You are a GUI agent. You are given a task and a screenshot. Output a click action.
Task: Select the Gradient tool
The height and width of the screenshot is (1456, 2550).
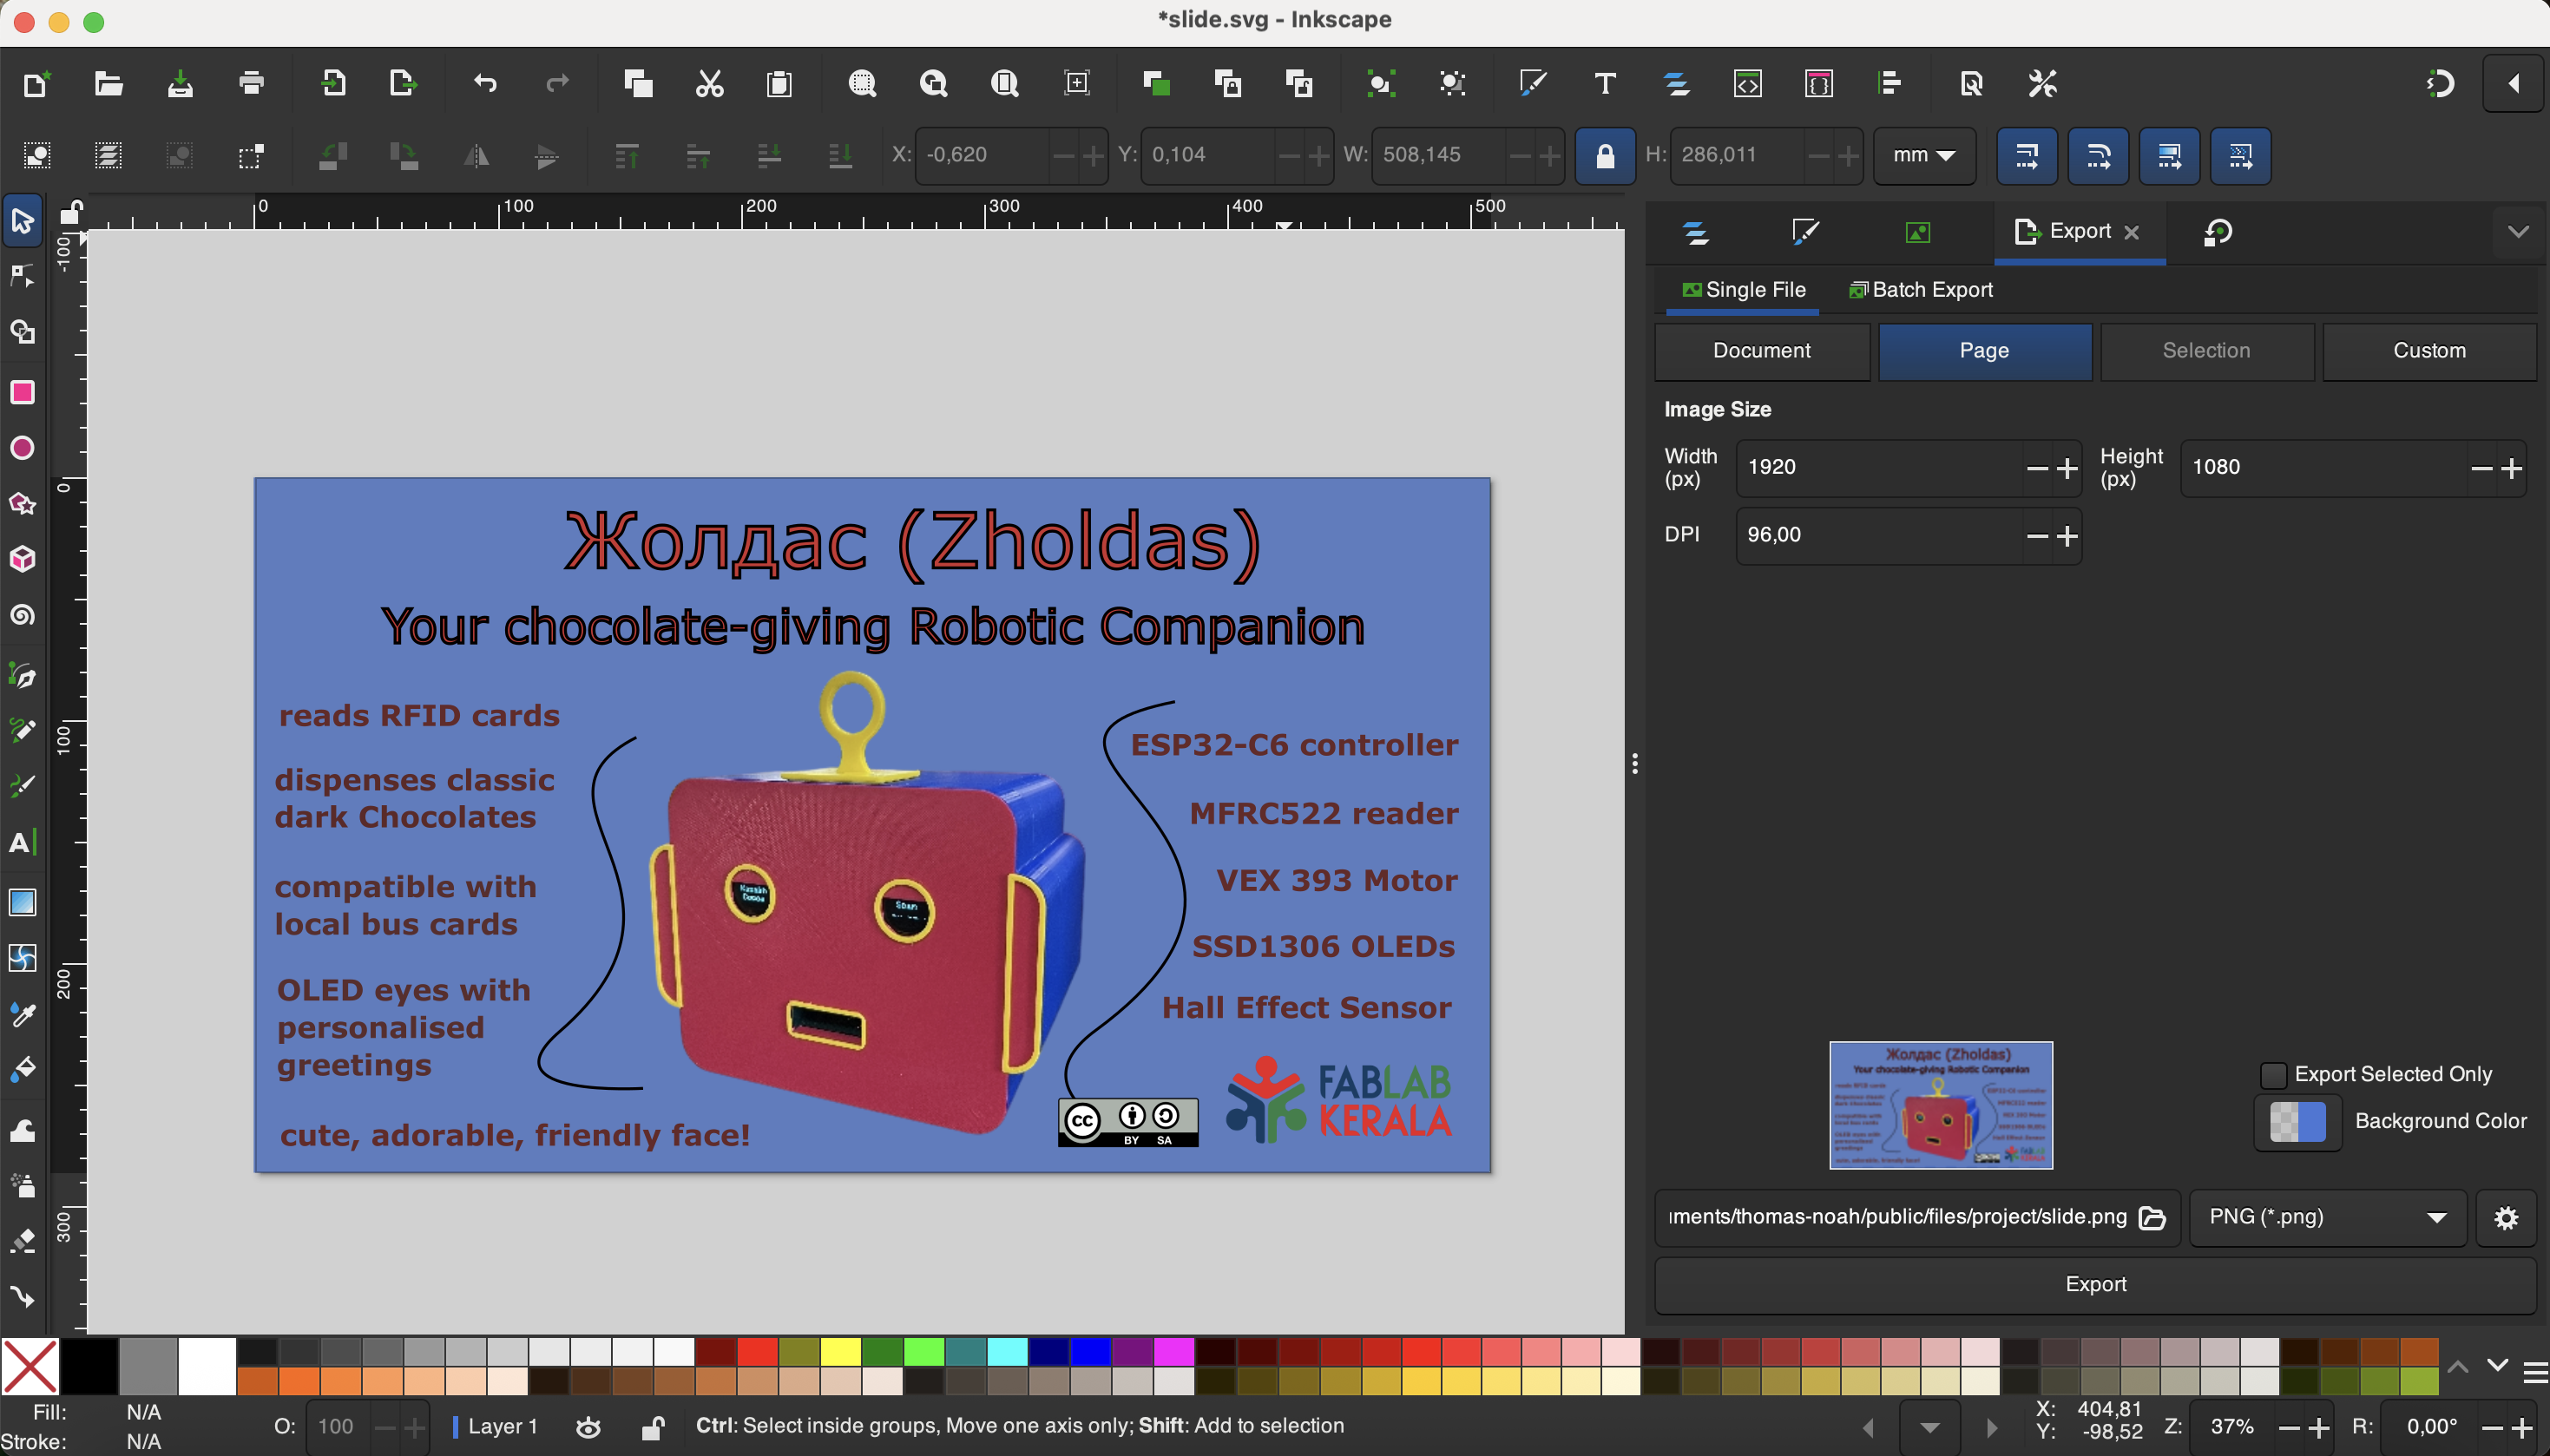click(x=22, y=902)
